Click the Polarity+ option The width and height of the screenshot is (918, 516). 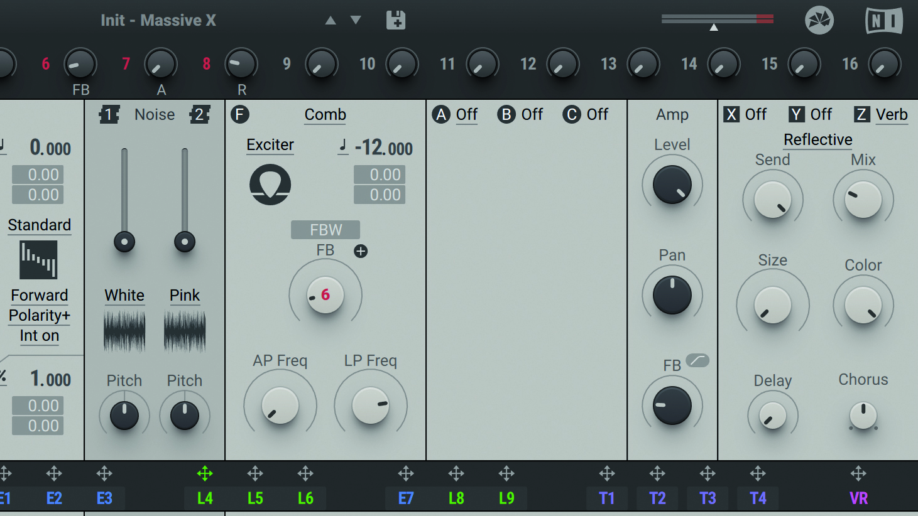39,316
